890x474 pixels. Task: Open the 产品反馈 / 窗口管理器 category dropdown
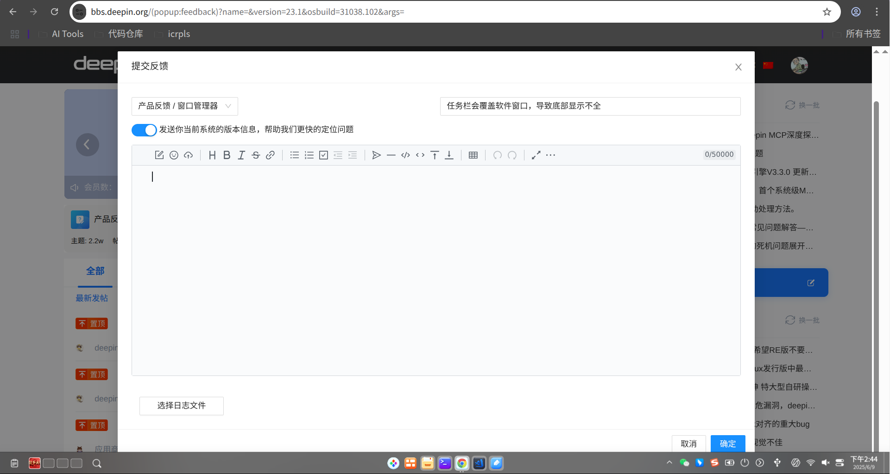[185, 106]
